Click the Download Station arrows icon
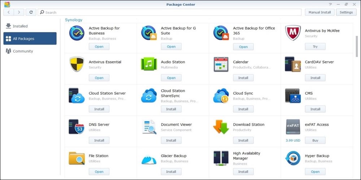This screenshot has width=361, height=180. 221,127
